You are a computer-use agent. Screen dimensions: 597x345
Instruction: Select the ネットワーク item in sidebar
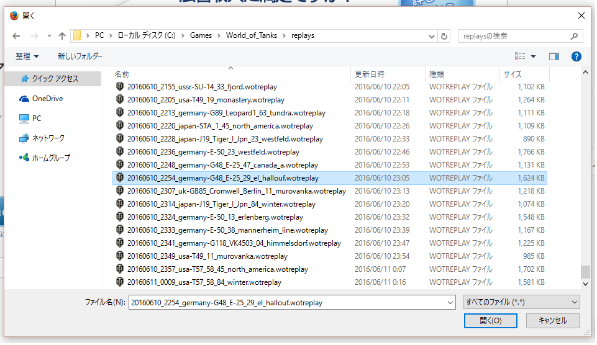pyautogui.click(x=48, y=138)
